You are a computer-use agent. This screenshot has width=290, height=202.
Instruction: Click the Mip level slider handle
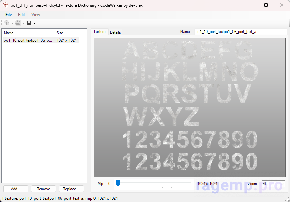click(x=118, y=183)
